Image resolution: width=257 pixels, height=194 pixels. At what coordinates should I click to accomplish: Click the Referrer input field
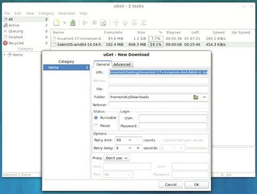point(158,105)
